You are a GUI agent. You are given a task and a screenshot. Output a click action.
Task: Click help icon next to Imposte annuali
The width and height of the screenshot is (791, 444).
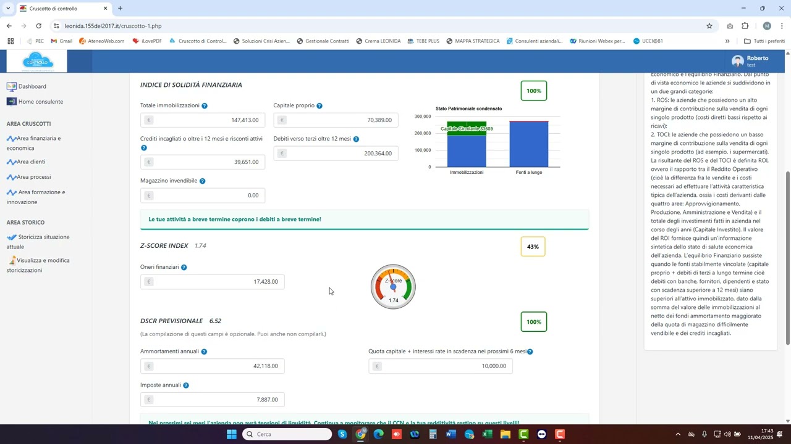[x=186, y=385]
